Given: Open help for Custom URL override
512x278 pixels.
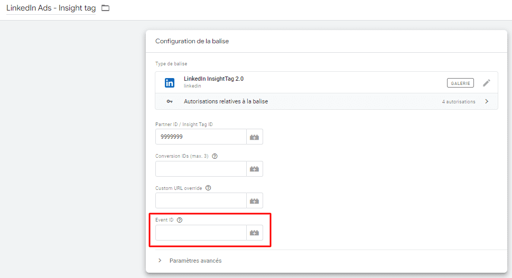Looking at the screenshot, I should coord(208,188).
